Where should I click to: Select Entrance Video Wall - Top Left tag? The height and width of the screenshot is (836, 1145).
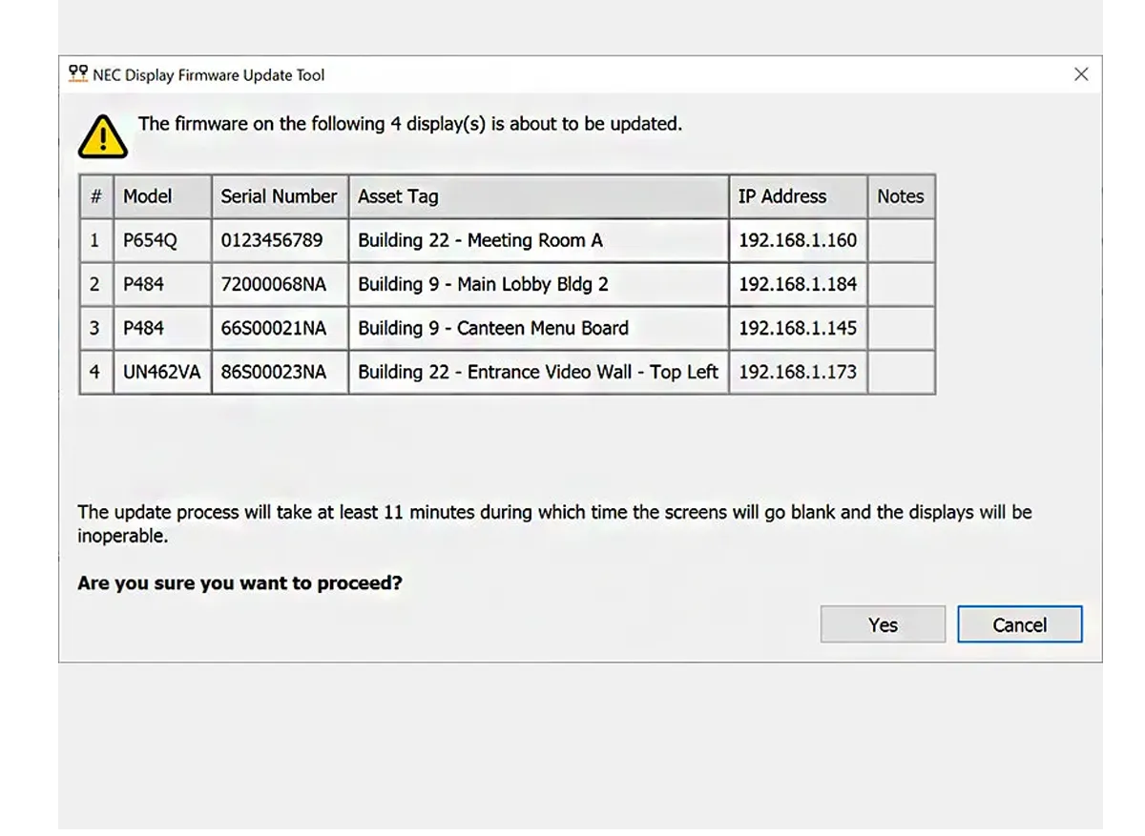[x=538, y=372]
